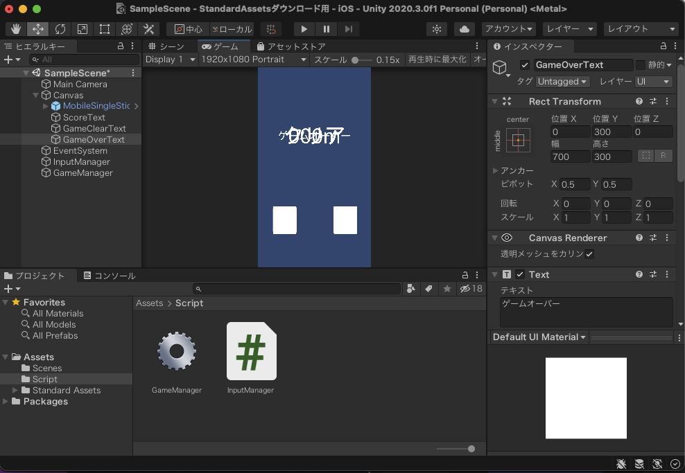Open the タグ Untagged dropdown
Screen dimensions: 685x473
[x=562, y=82]
